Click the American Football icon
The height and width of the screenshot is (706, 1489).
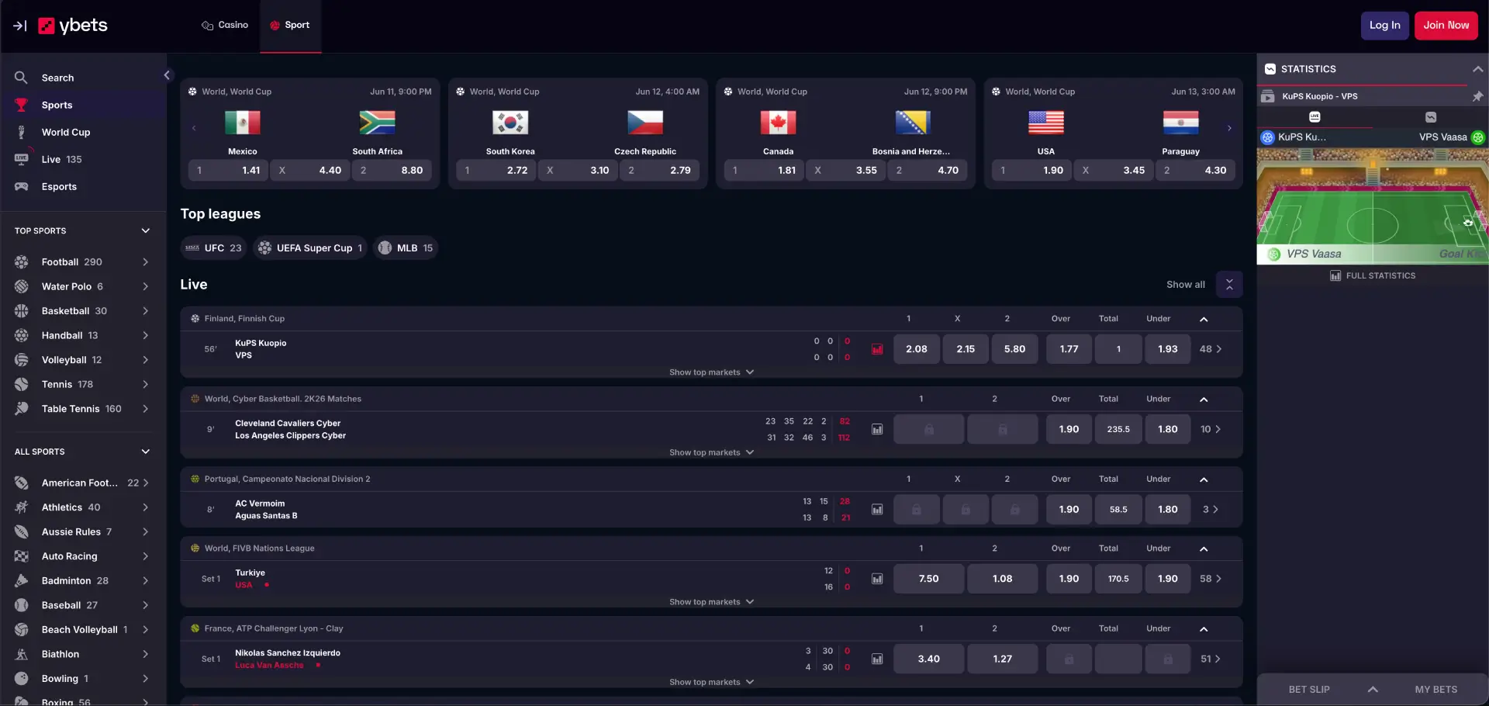[22, 483]
